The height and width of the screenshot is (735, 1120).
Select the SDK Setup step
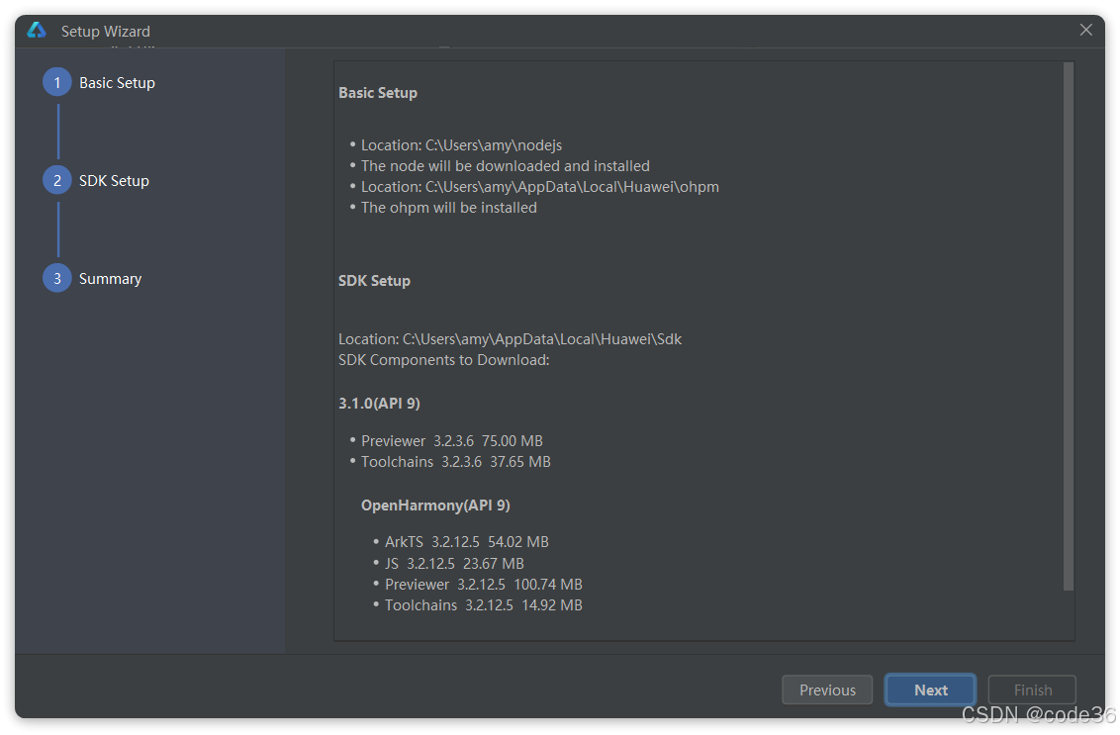[x=115, y=181]
